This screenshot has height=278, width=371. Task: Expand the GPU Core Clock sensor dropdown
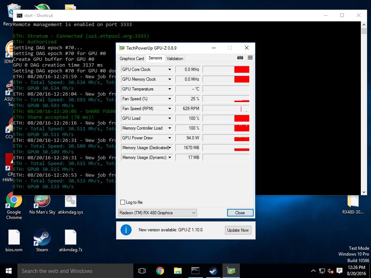point(170,69)
